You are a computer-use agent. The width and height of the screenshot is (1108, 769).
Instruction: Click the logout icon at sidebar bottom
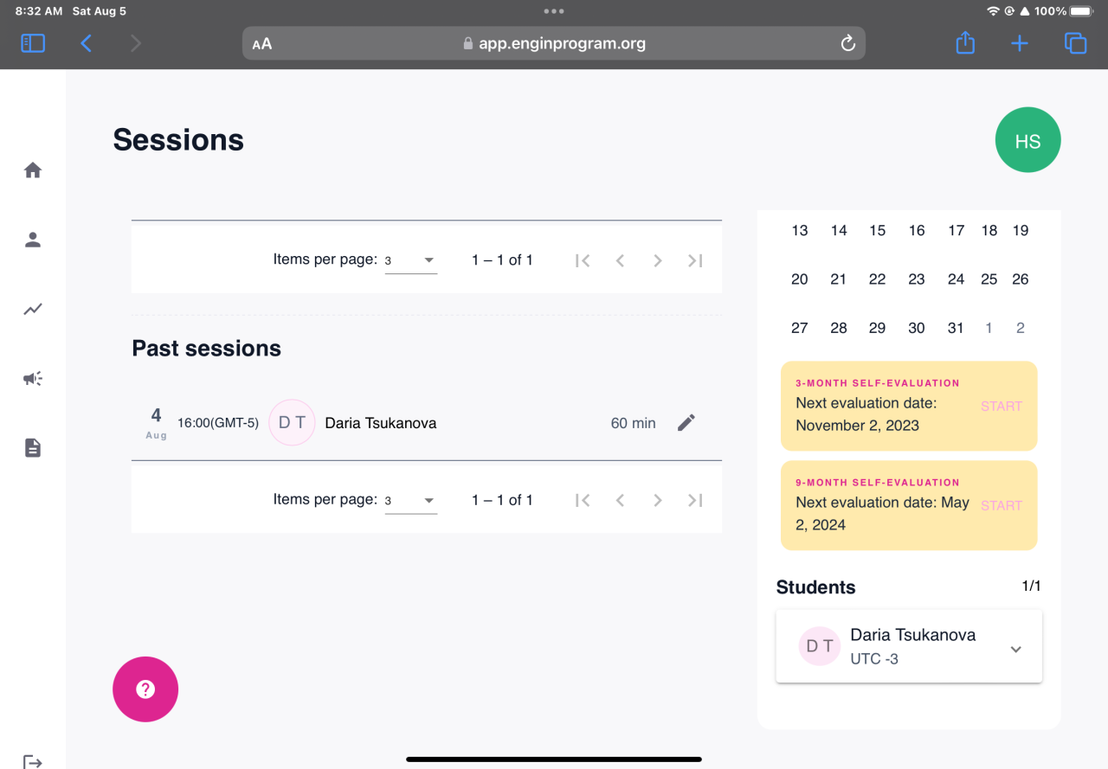(x=33, y=761)
